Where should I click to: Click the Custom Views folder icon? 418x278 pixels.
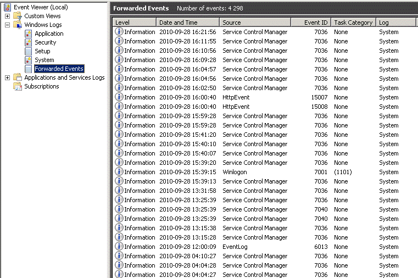[x=18, y=16]
